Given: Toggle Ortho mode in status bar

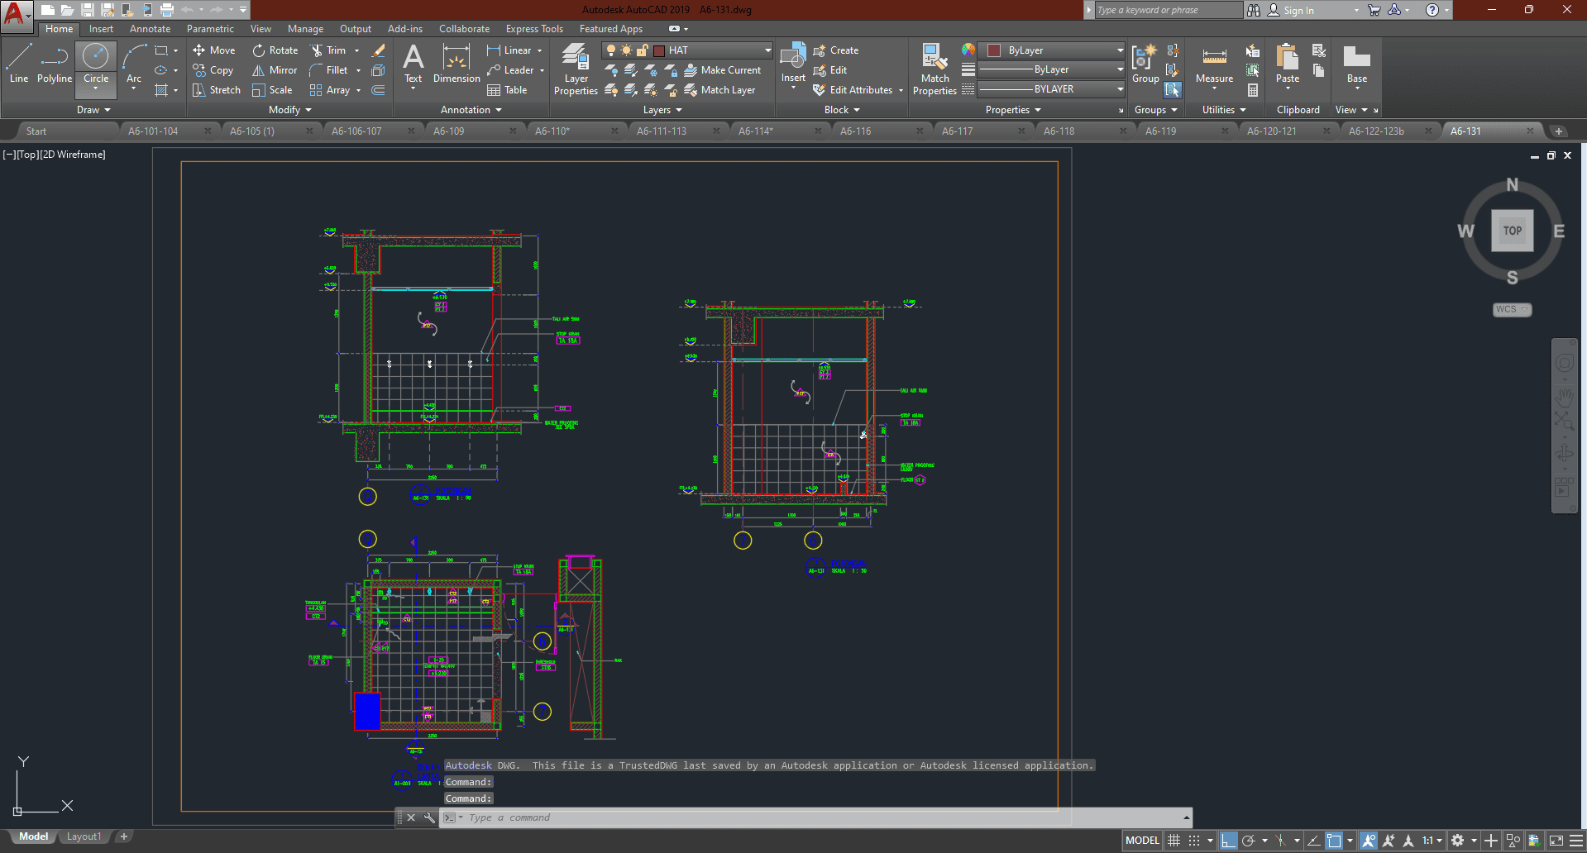Looking at the screenshot, I should (1228, 841).
